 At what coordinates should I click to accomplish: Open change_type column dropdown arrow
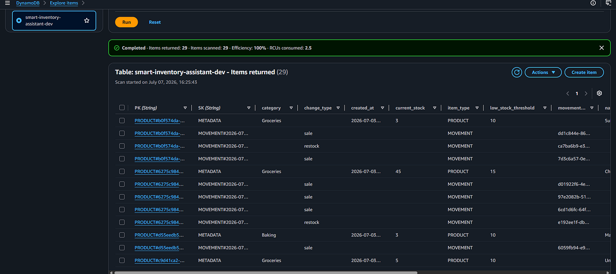pyautogui.click(x=338, y=108)
